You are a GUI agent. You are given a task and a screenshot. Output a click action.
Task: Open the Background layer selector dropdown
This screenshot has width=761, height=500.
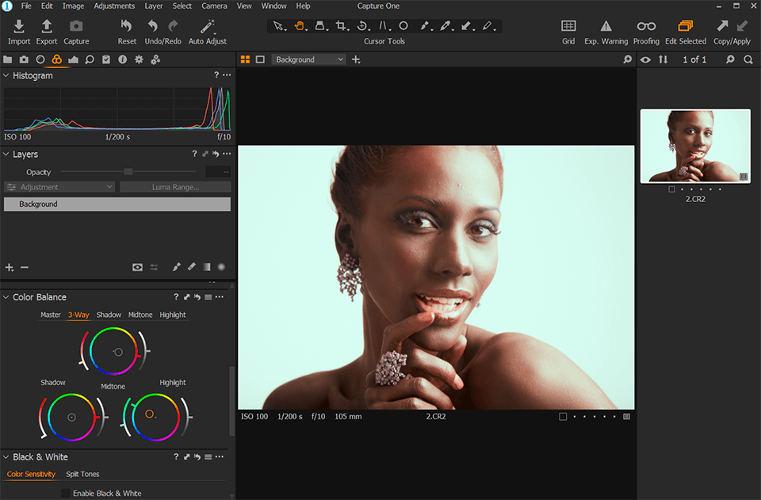(308, 59)
